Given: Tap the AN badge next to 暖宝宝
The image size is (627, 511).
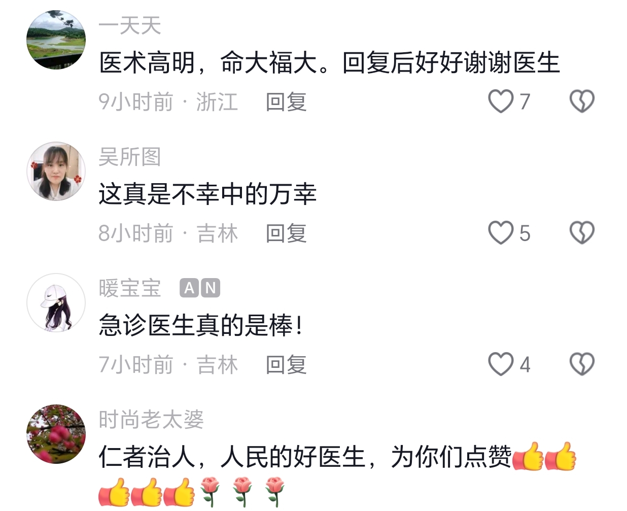Looking at the screenshot, I should [x=200, y=288].
